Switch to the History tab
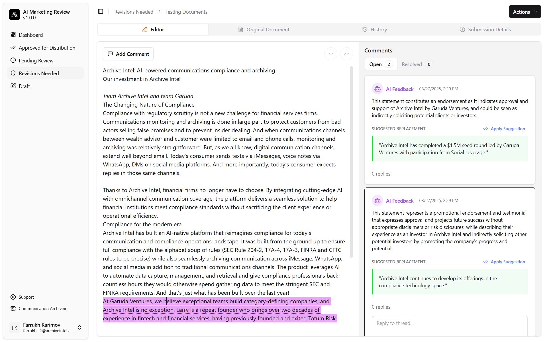547x342 pixels. 374,29
